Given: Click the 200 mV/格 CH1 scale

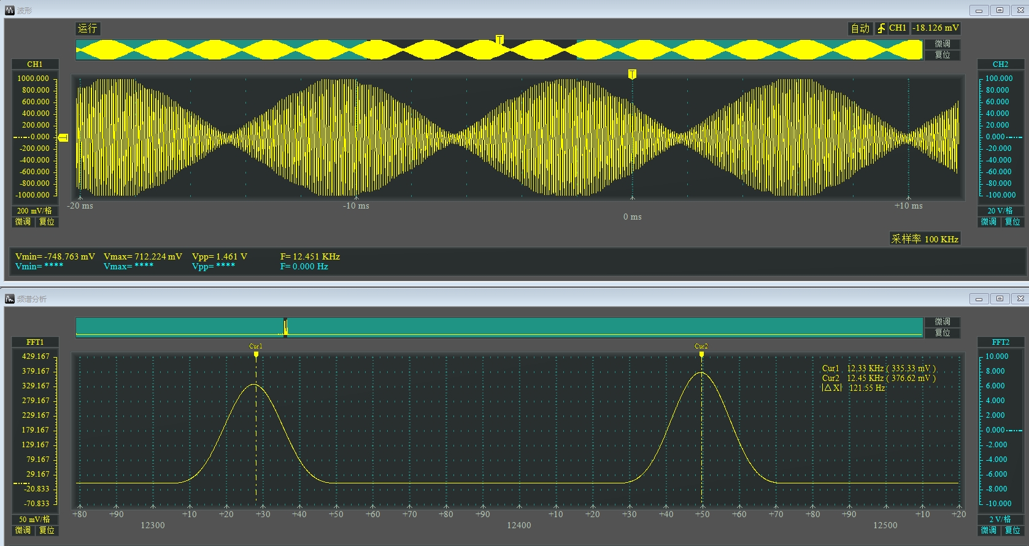Looking at the screenshot, I should pyautogui.click(x=35, y=210).
